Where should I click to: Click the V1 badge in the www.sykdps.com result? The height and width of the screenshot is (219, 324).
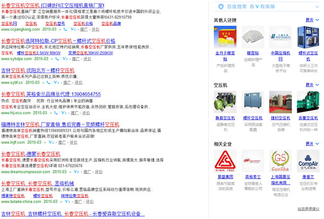click(65, 59)
